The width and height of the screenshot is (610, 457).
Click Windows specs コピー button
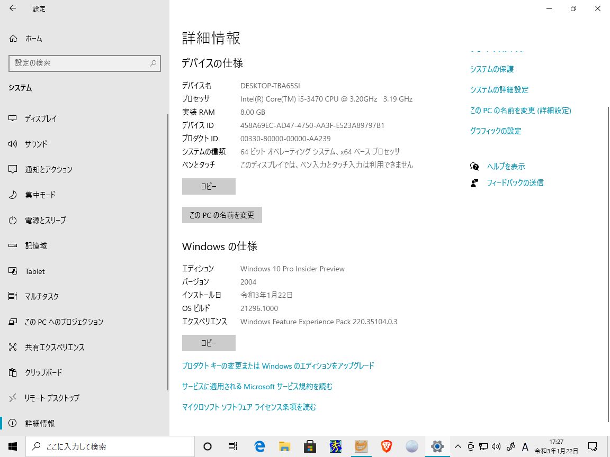[x=209, y=343]
